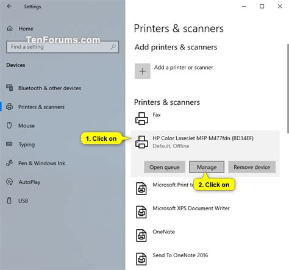The image size is (289, 270).
Task: Open USB settings
Action: click(23, 201)
